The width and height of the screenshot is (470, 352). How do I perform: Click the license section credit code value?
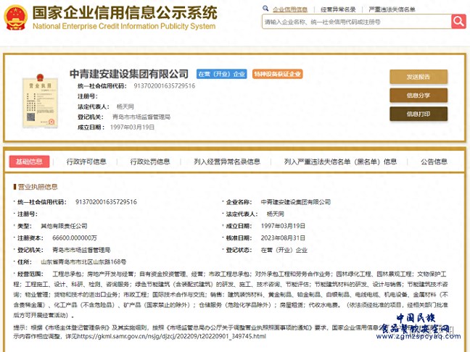pyautogui.click(x=106, y=202)
